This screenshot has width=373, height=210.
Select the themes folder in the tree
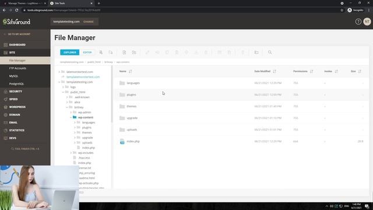tap(87, 132)
